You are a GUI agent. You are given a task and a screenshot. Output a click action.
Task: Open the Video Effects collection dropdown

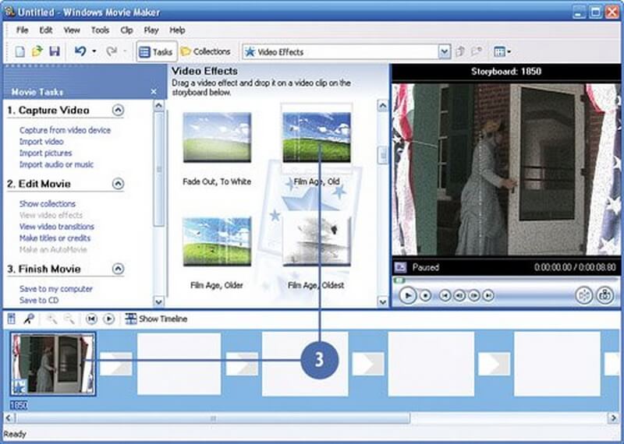(444, 51)
